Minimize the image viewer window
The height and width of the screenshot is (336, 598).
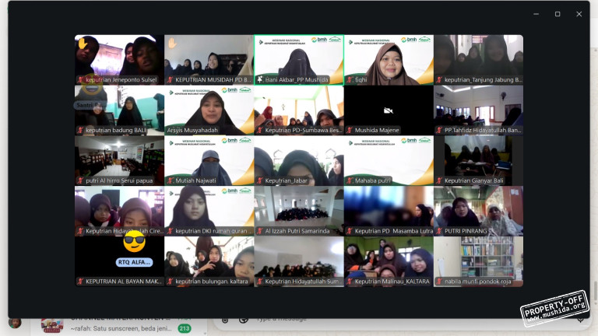click(536, 14)
